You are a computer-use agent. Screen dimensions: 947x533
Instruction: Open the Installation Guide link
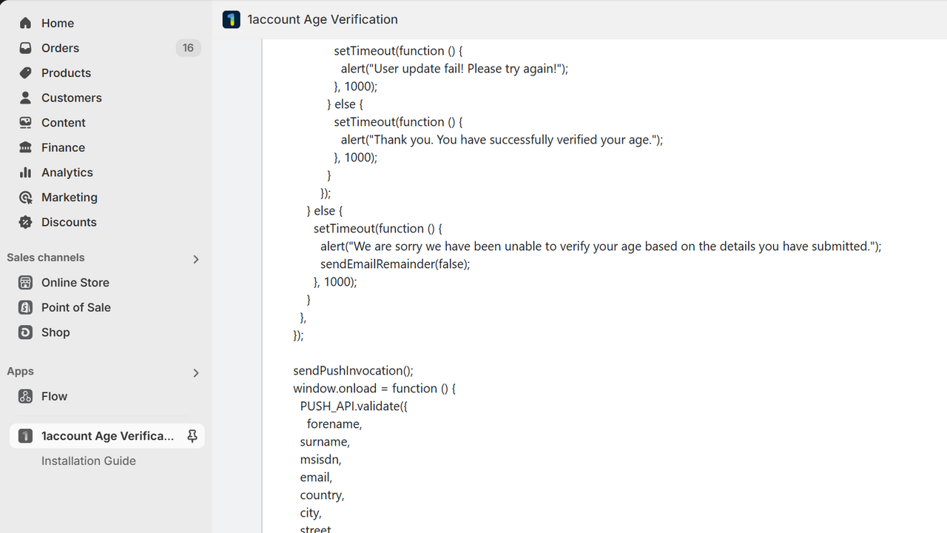click(89, 460)
